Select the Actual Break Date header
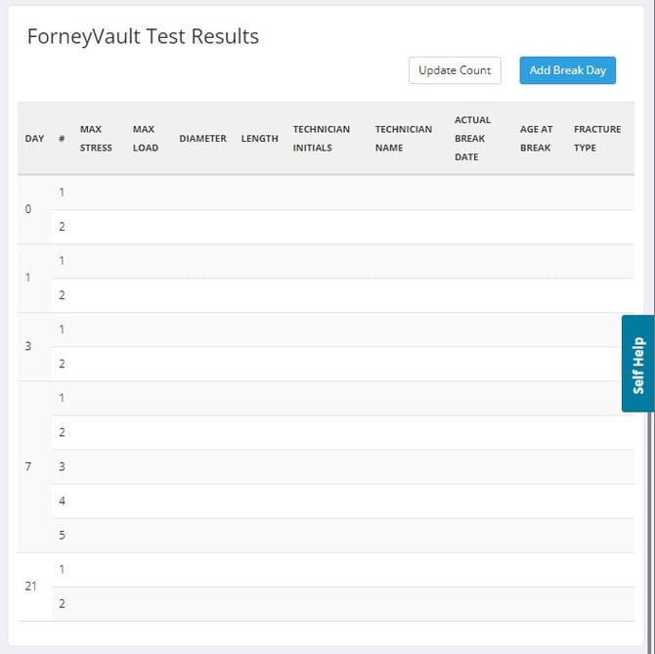This screenshot has width=655, height=654. [472, 139]
